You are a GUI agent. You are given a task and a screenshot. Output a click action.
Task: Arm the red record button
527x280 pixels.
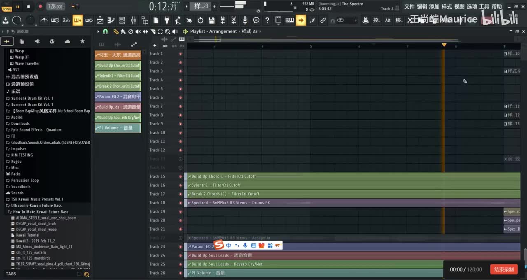click(40, 7)
